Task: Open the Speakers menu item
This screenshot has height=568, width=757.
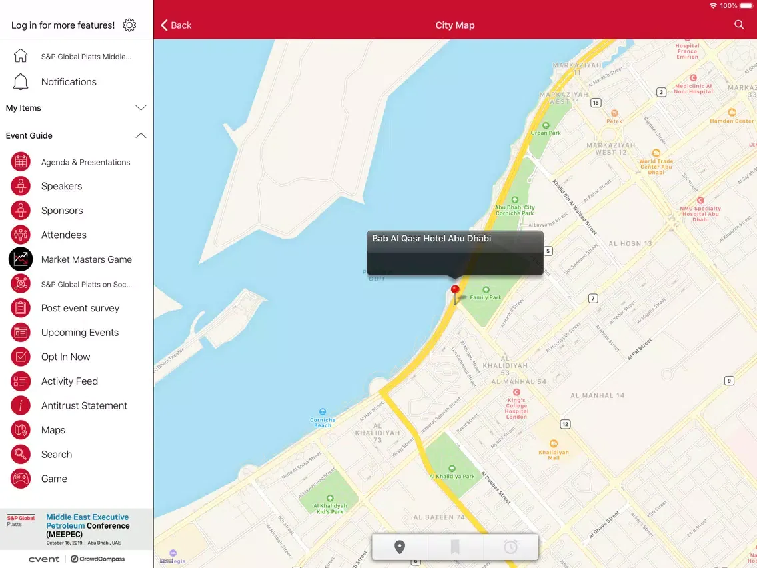Action: point(61,186)
